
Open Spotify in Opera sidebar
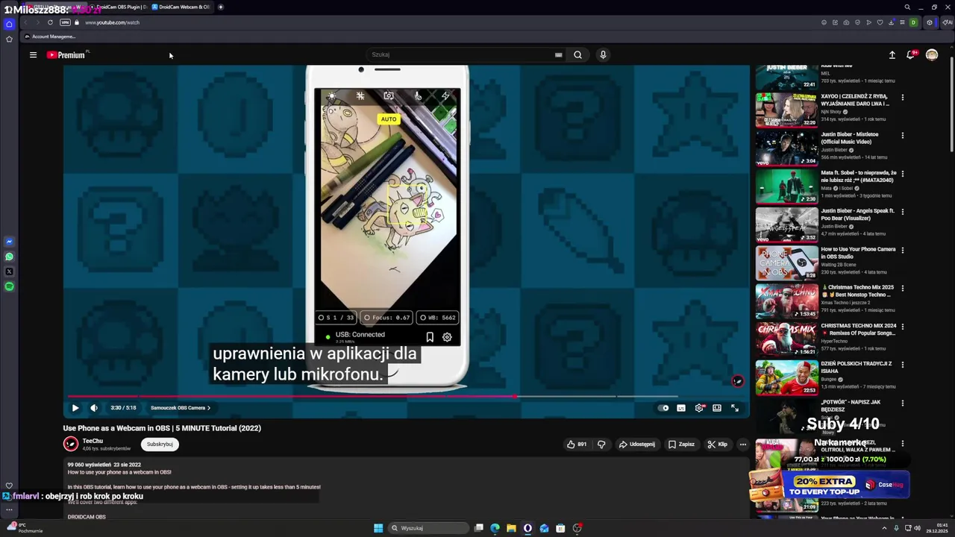9,286
